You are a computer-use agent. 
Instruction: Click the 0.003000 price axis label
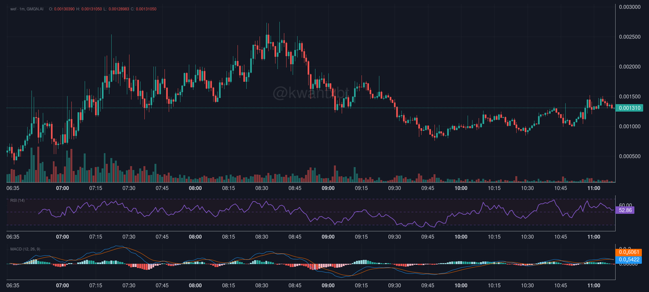tap(630, 7)
